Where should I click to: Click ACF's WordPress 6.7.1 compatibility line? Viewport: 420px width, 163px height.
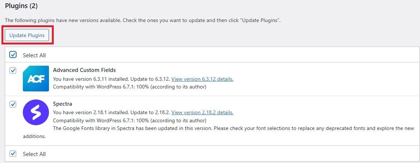pos(130,87)
